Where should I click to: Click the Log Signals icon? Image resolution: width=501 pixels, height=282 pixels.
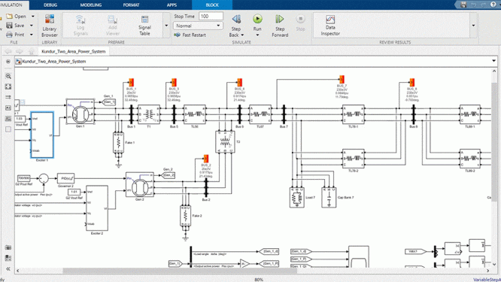click(x=80, y=20)
